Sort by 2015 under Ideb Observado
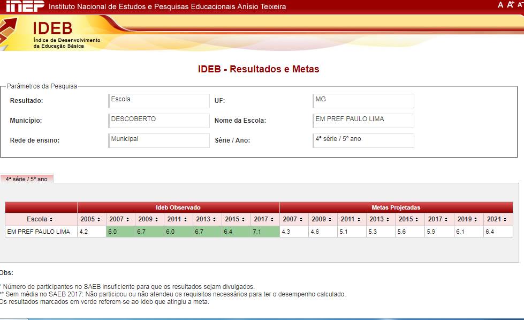 point(236,219)
